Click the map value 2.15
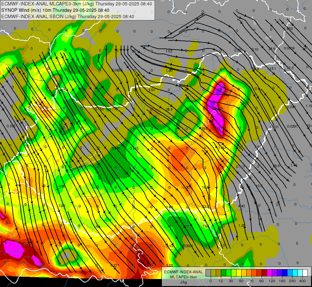Viewport: 312px width, 287px height. (170, 246)
